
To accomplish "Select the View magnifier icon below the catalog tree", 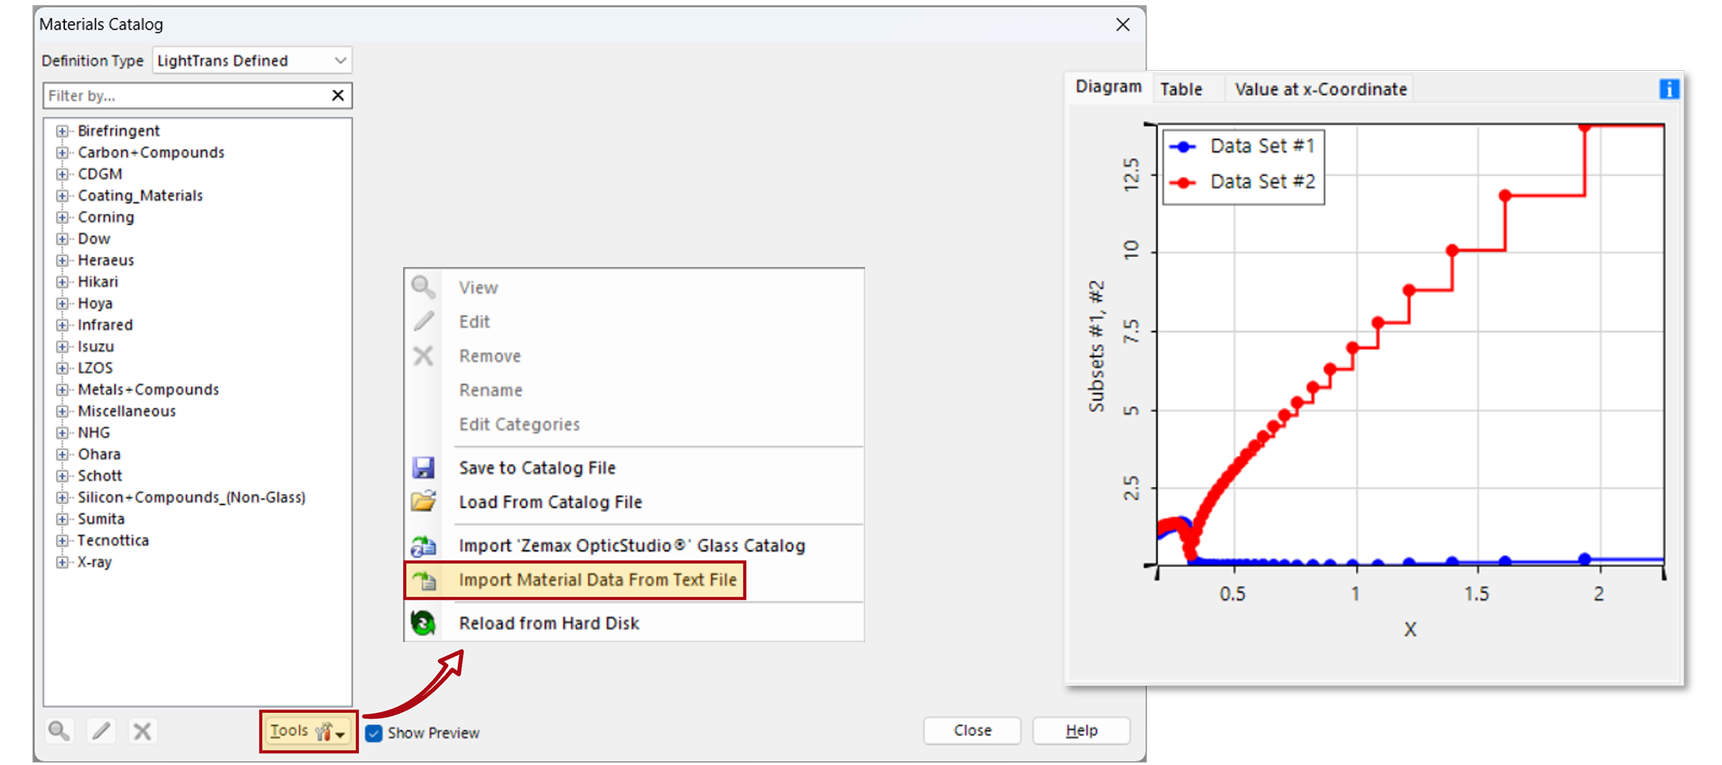I will click(59, 731).
